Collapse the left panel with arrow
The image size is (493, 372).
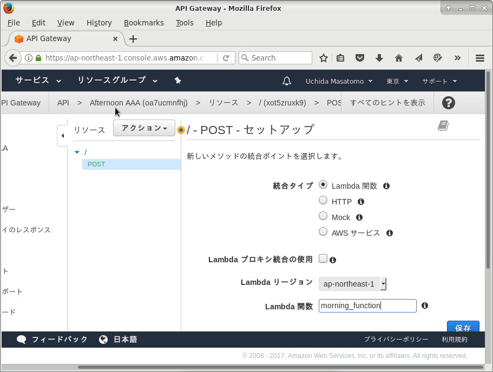(63, 136)
